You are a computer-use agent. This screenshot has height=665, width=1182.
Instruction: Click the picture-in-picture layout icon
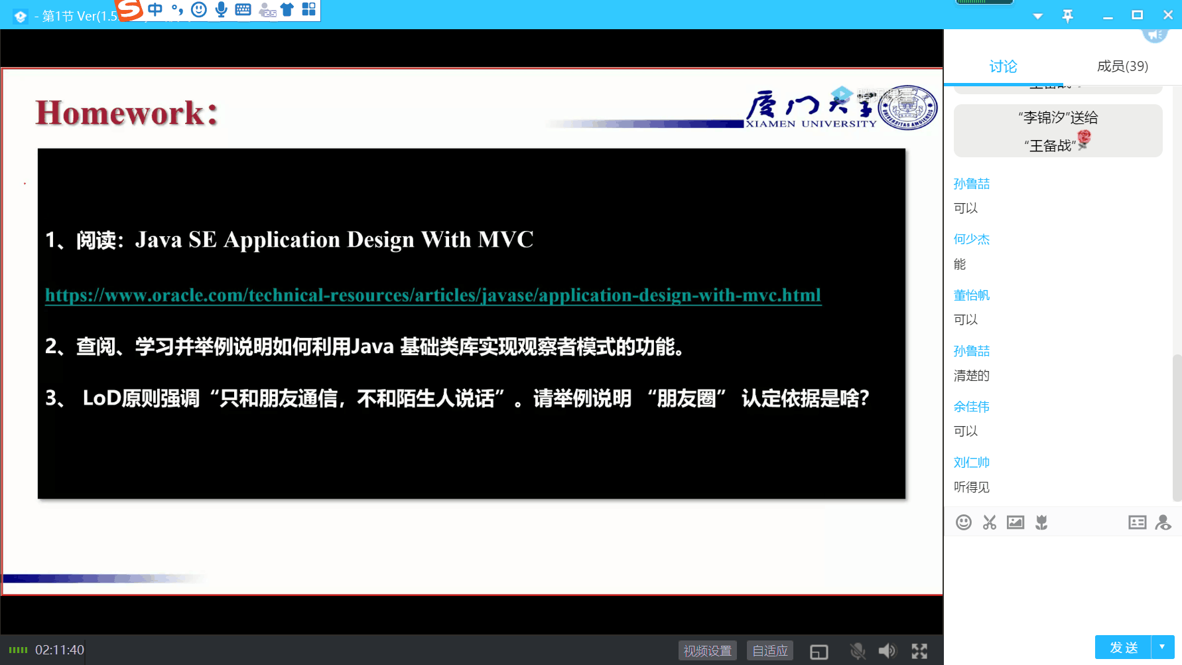coord(819,652)
